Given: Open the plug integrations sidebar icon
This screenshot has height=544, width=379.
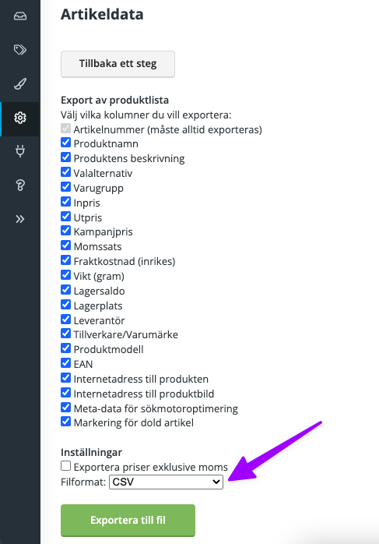Looking at the screenshot, I should point(20,151).
